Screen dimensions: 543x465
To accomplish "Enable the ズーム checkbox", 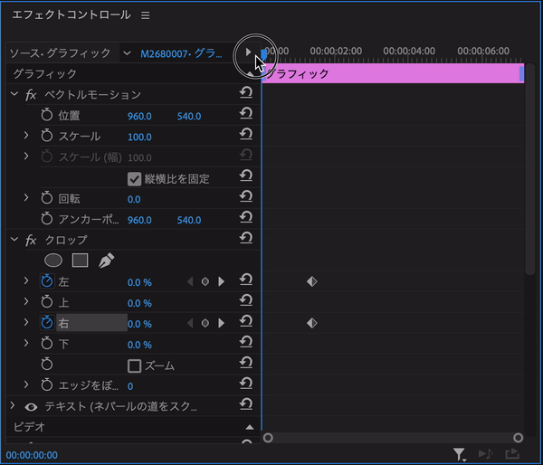I will (x=134, y=366).
